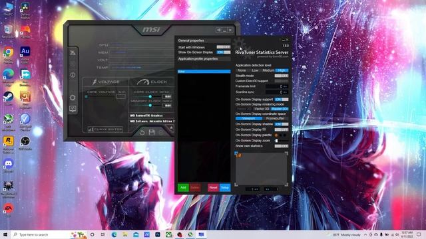Click the OSD preview area in RivaTuner

261,169
